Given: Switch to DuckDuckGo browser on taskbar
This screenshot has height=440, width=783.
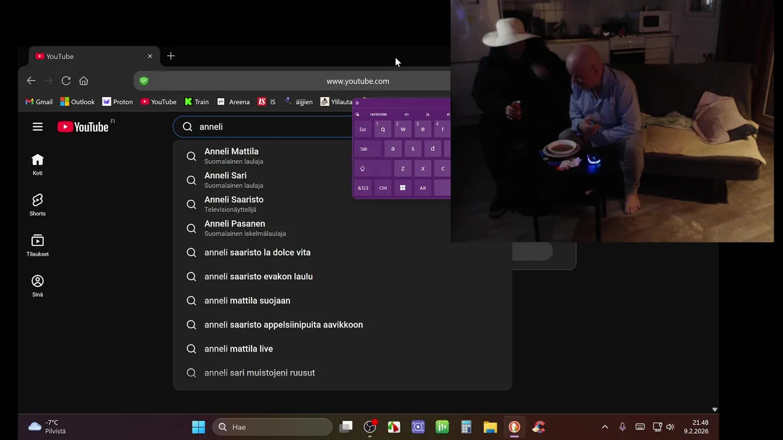Looking at the screenshot, I should [x=514, y=427].
